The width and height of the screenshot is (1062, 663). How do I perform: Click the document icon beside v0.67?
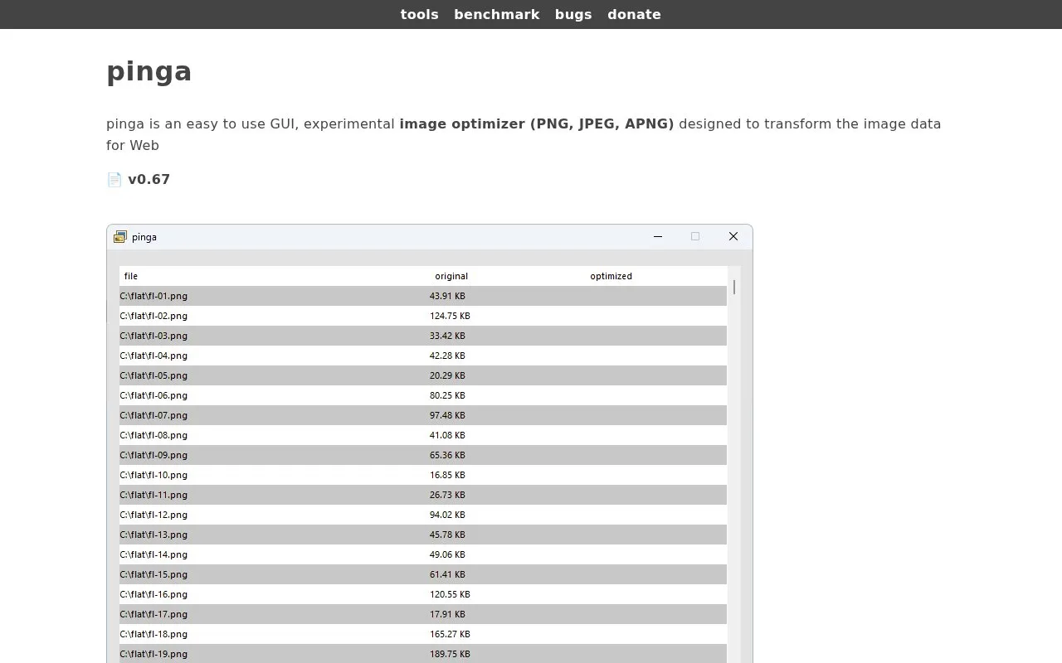(x=114, y=179)
